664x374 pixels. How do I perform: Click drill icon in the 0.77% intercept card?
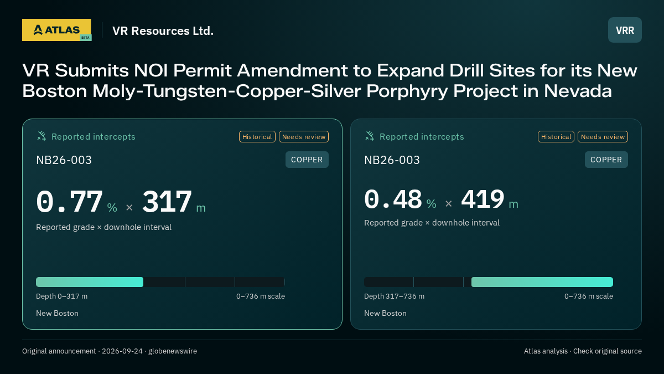[41, 136]
